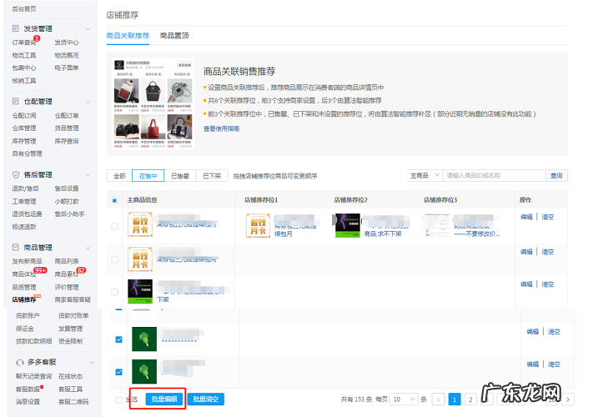
Task: Open 极速退款 in the sidebar
Action: [x=24, y=227]
